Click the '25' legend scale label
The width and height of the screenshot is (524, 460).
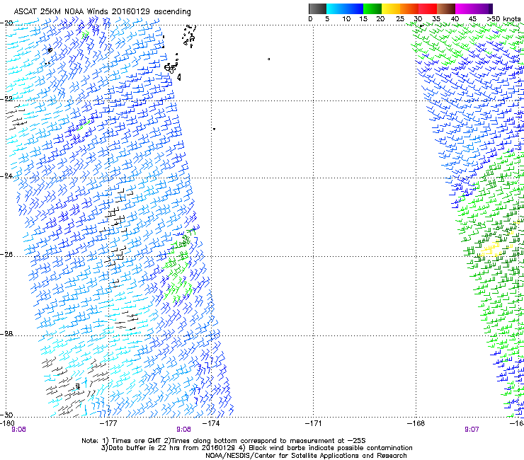pyautogui.click(x=400, y=19)
